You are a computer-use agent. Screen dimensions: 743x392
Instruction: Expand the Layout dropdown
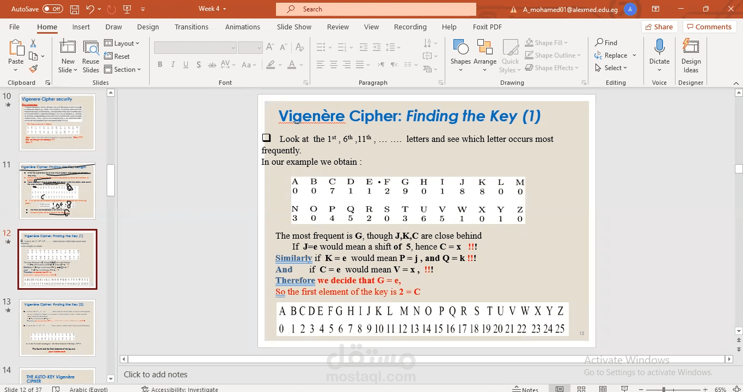122,43
